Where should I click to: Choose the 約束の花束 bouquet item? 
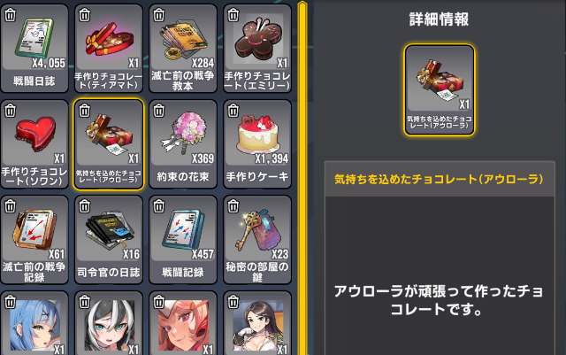[x=183, y=144]
